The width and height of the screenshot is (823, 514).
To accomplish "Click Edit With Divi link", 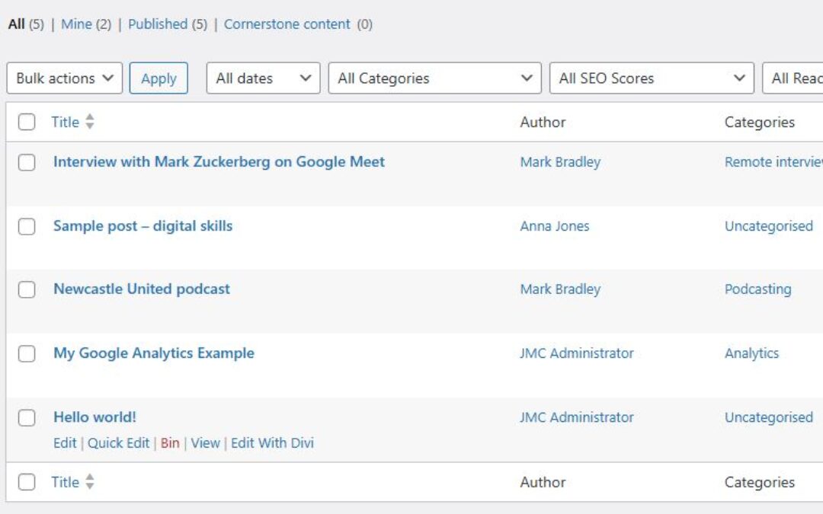I will (272, 443).
